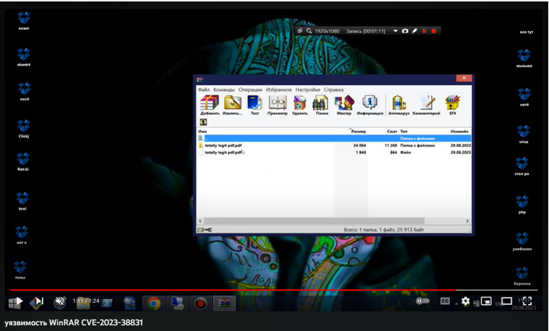Open video settings gear
This screenshot has height=331, width=549.
point(465,301)
